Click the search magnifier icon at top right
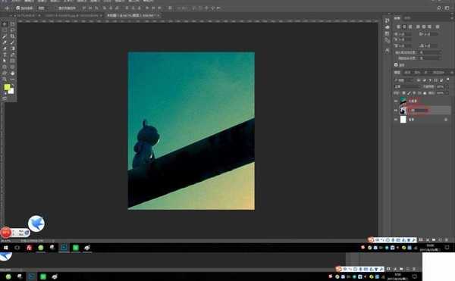The image size is (455, 281). (439, 8)
